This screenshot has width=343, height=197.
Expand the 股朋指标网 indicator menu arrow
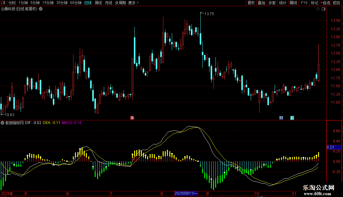[x=3, y=123]
